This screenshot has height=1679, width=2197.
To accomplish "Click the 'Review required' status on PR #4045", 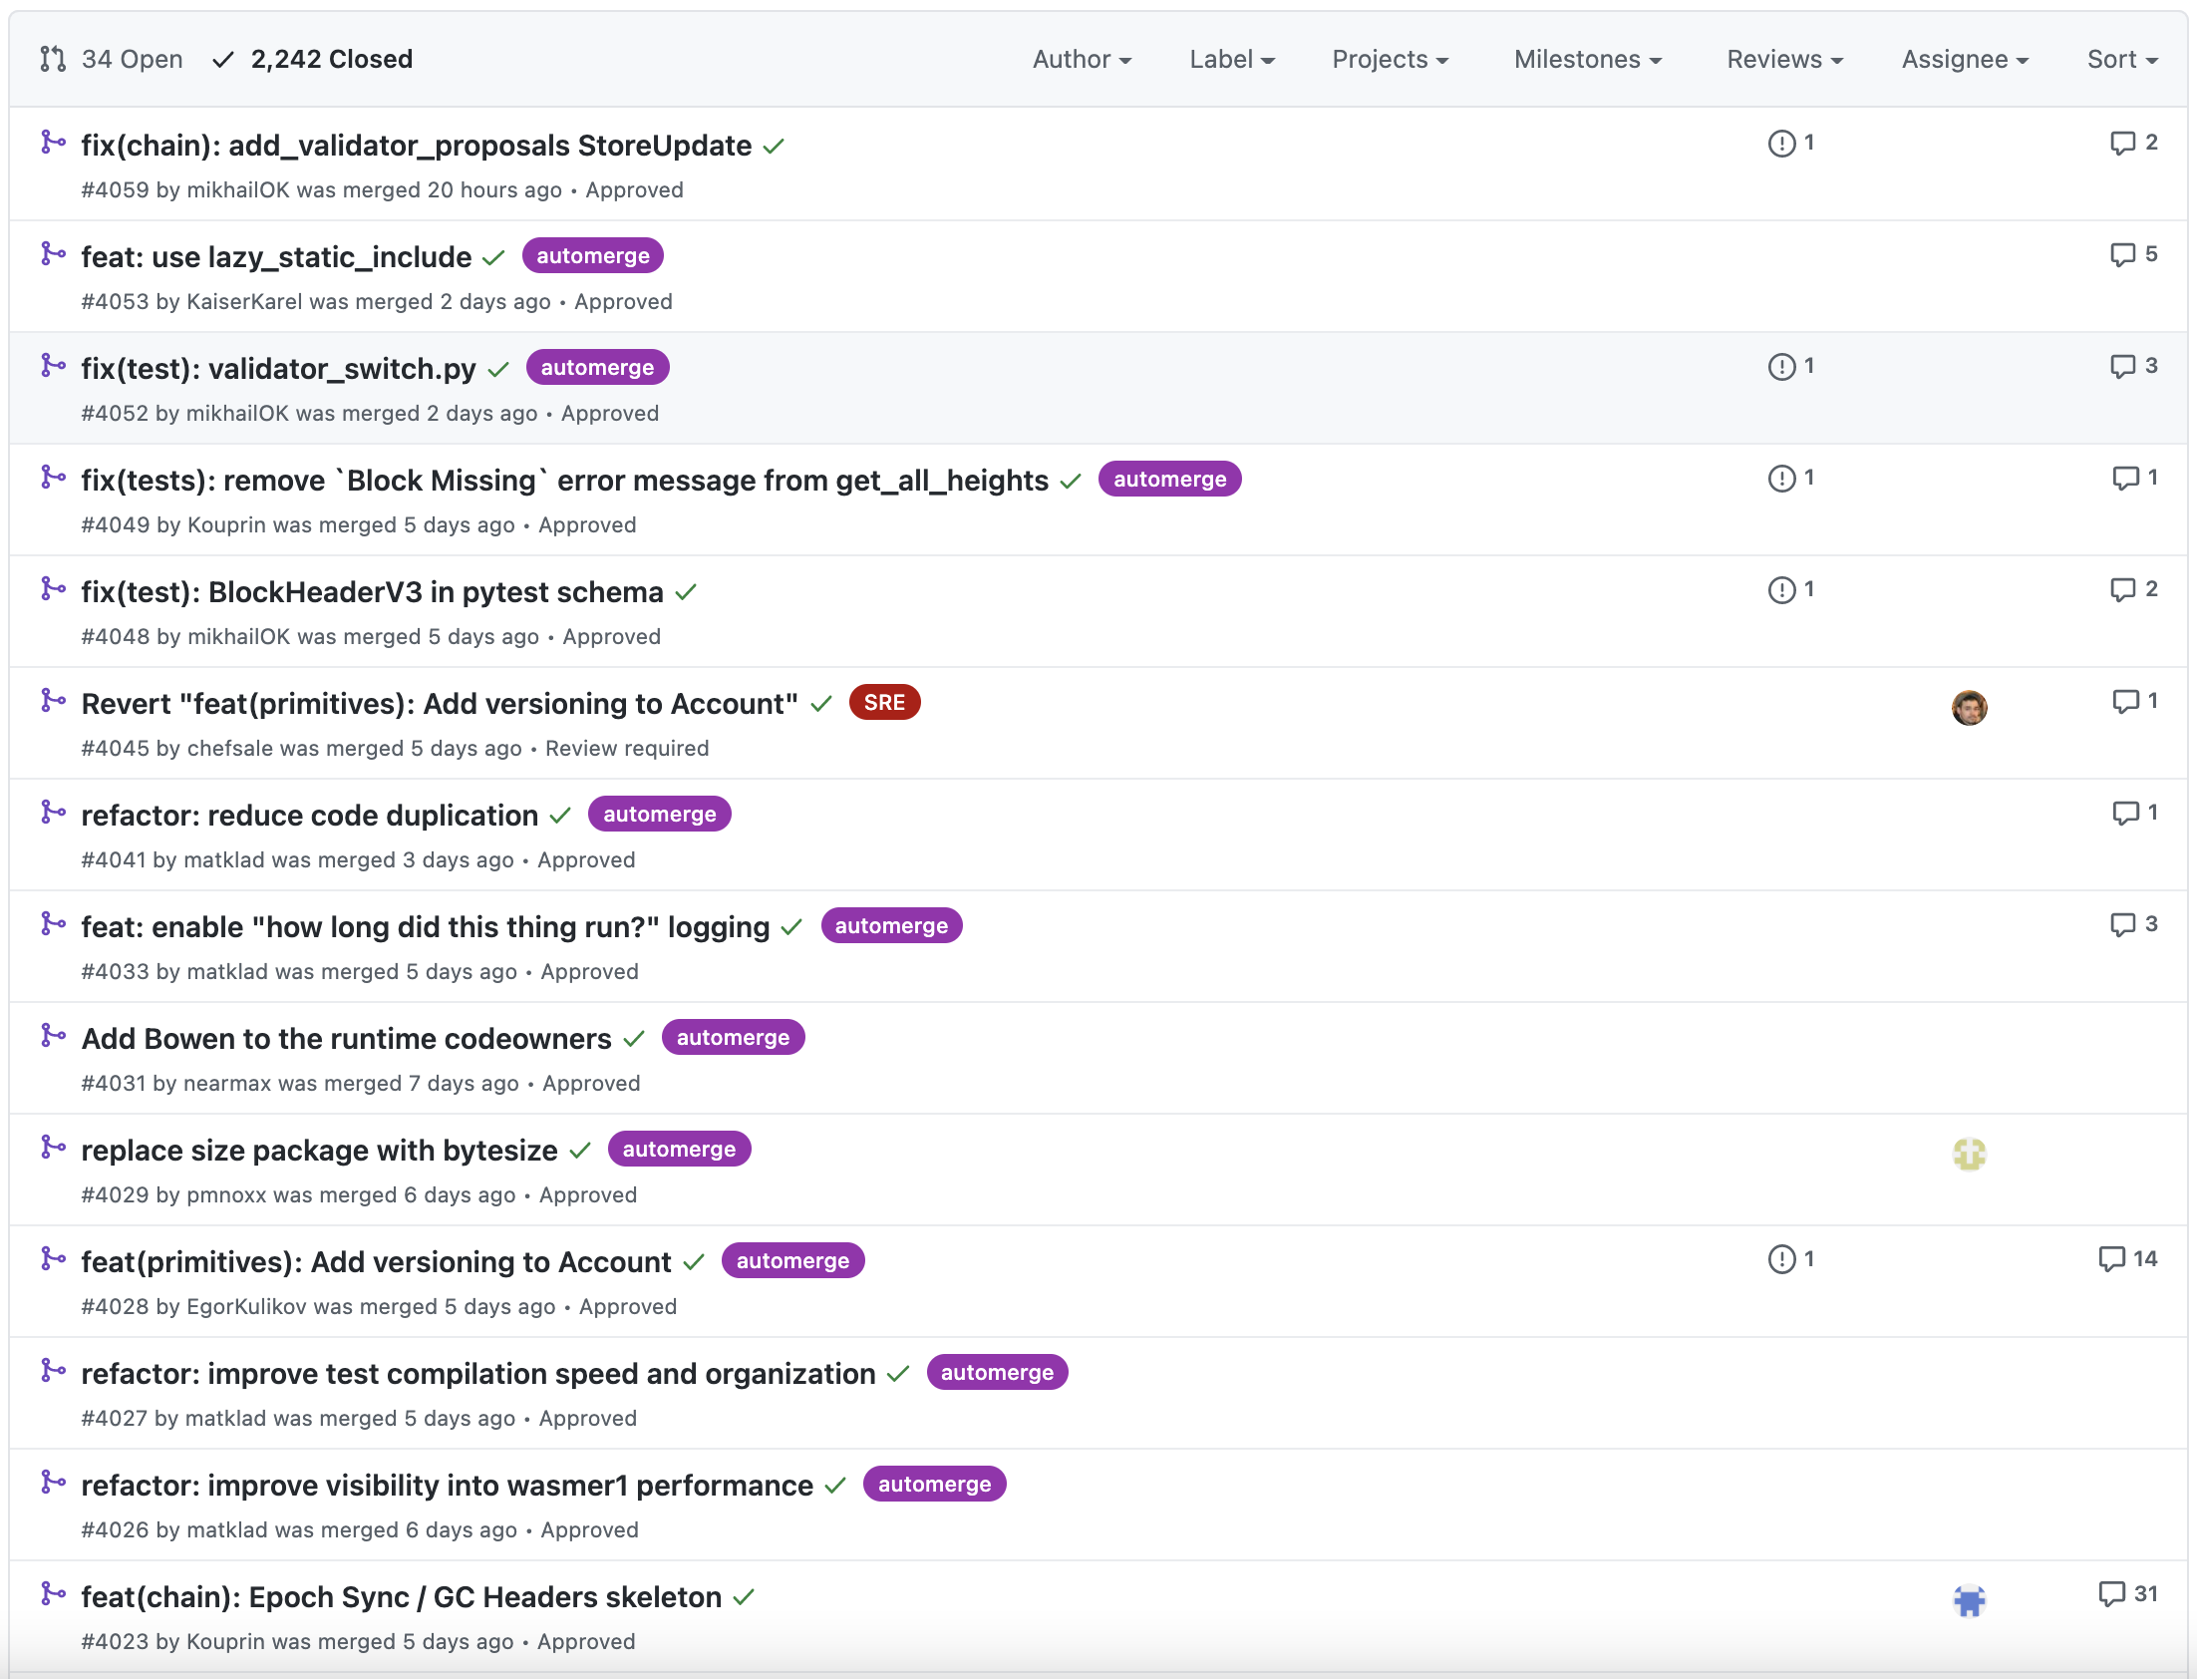I will 626,749.
